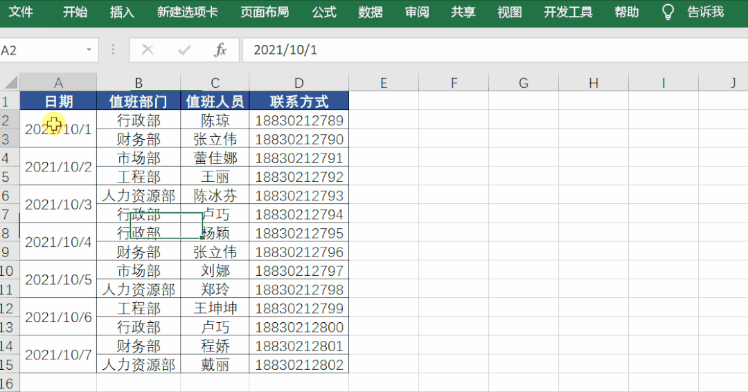This screenshot has height=392, width=748.
Task: Open the 文件 menu
Action: click(x=21, y=12)
